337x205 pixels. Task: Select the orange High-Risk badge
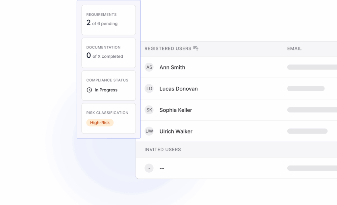[x=100, y=122]
